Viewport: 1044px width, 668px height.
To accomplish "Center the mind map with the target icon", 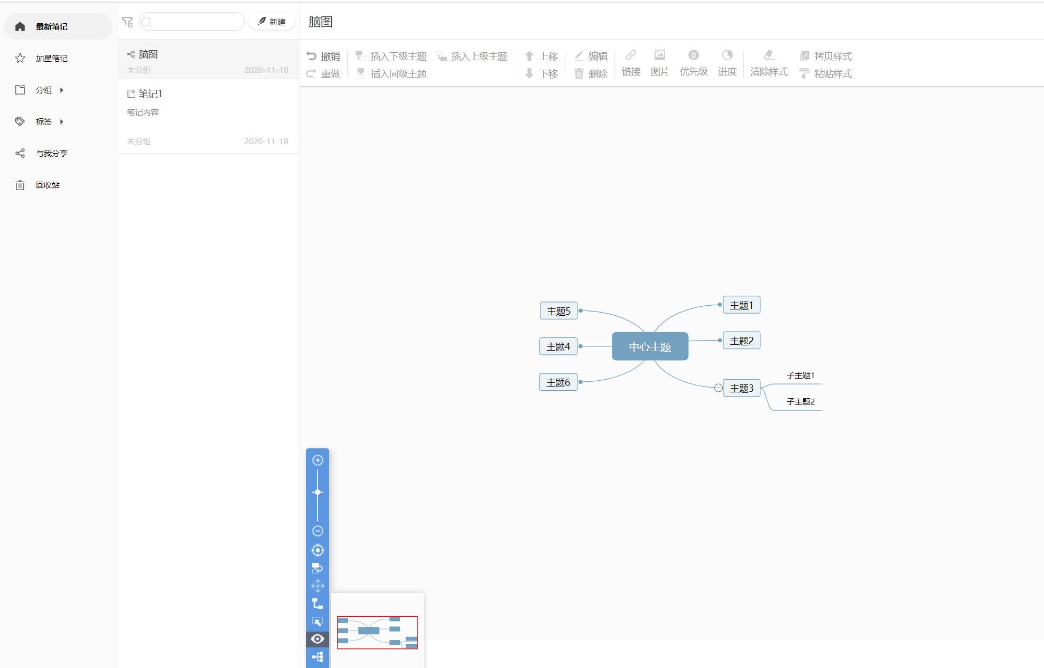I will click(318, 550).
